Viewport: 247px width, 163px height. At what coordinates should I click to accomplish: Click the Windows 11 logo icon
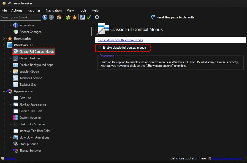(10, 45)
